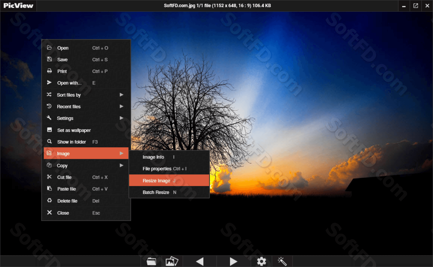Screen dimensions: 433x267
Task: Toggle the fullscreen icon in title bar
Action: coord(416,6)
